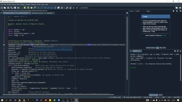Go to Help pane home page

point(173,11)
